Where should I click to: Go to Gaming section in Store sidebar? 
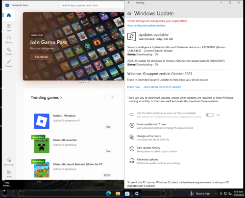9,40
